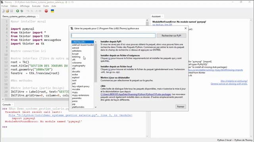Run the current script with green play icon
This screenshot has height=142, width=254.
[17, 11]
